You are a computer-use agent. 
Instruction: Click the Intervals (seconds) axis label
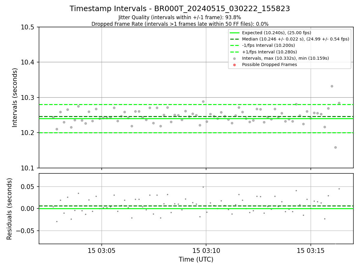pyautogui.click(x=15, y=97)
